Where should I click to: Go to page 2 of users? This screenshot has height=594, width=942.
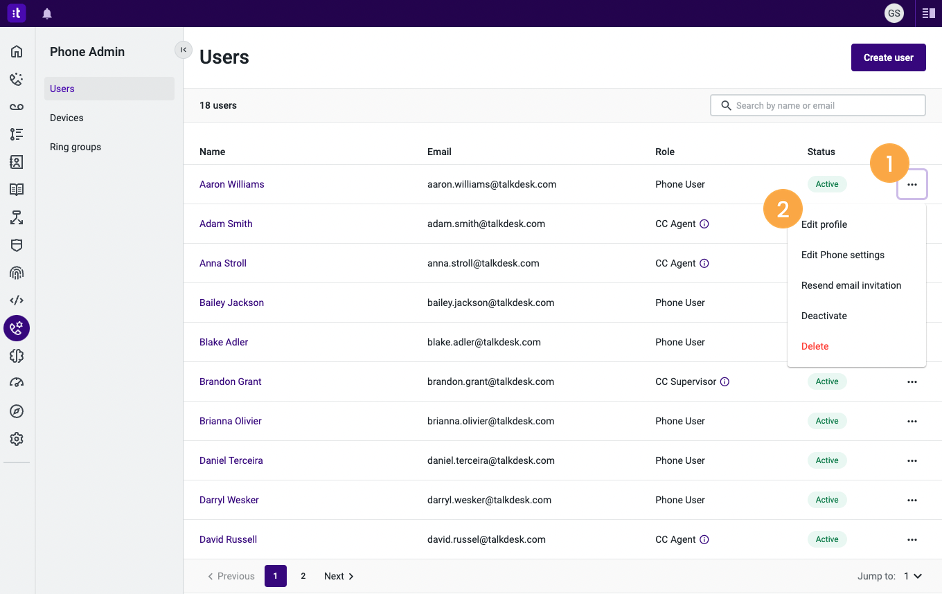pos(303,576)
